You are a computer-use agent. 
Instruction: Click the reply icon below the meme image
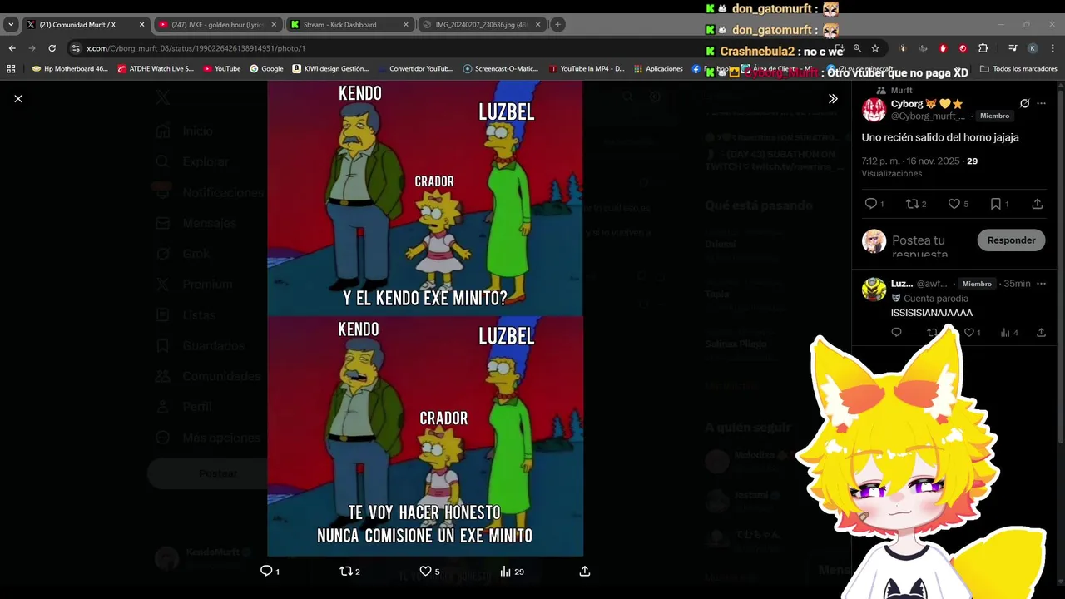click(266, 571)
